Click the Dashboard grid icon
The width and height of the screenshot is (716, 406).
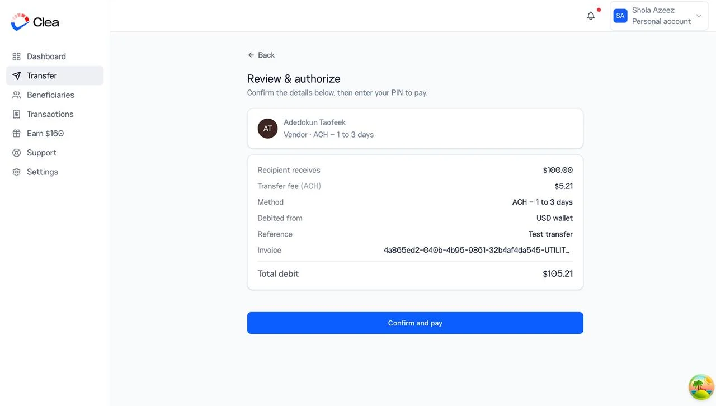[x=16, y=56]
